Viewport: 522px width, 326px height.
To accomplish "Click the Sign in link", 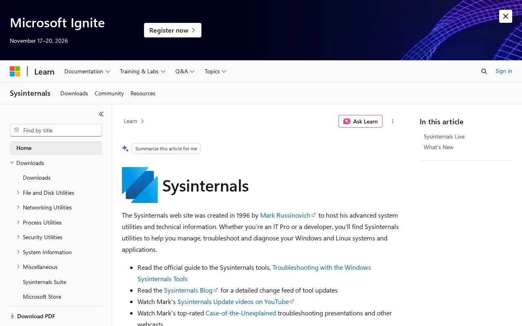I will (504, 71).
